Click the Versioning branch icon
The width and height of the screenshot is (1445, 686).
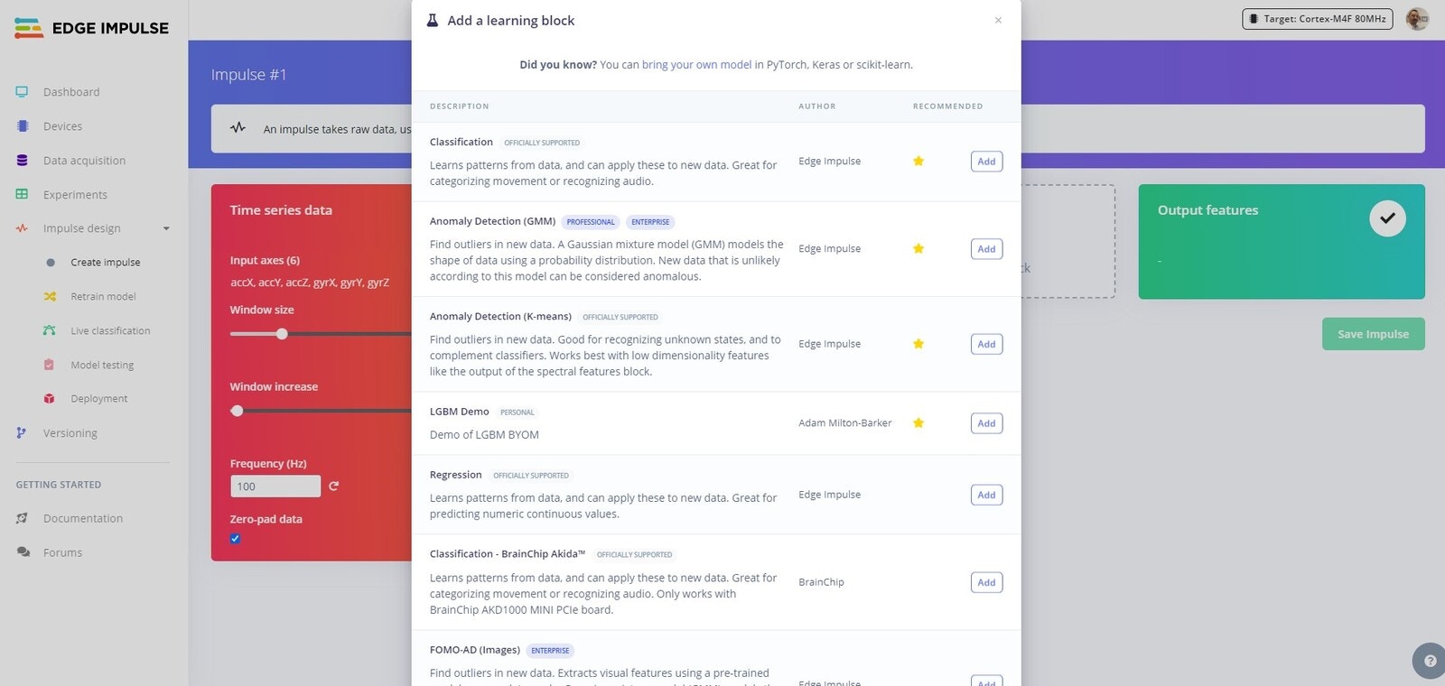coord(22,433)
